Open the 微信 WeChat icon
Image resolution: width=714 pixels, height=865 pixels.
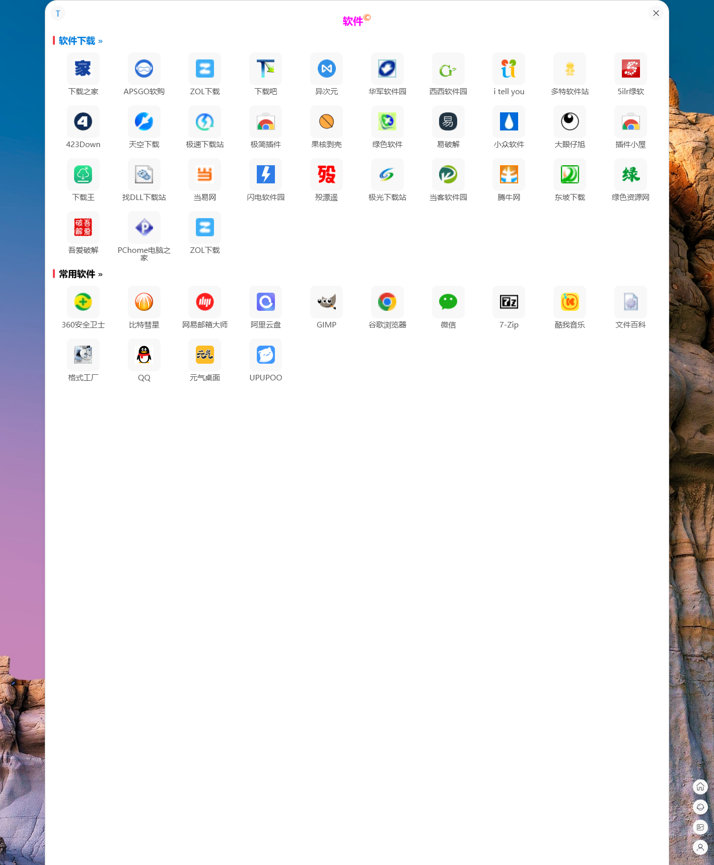448,302
